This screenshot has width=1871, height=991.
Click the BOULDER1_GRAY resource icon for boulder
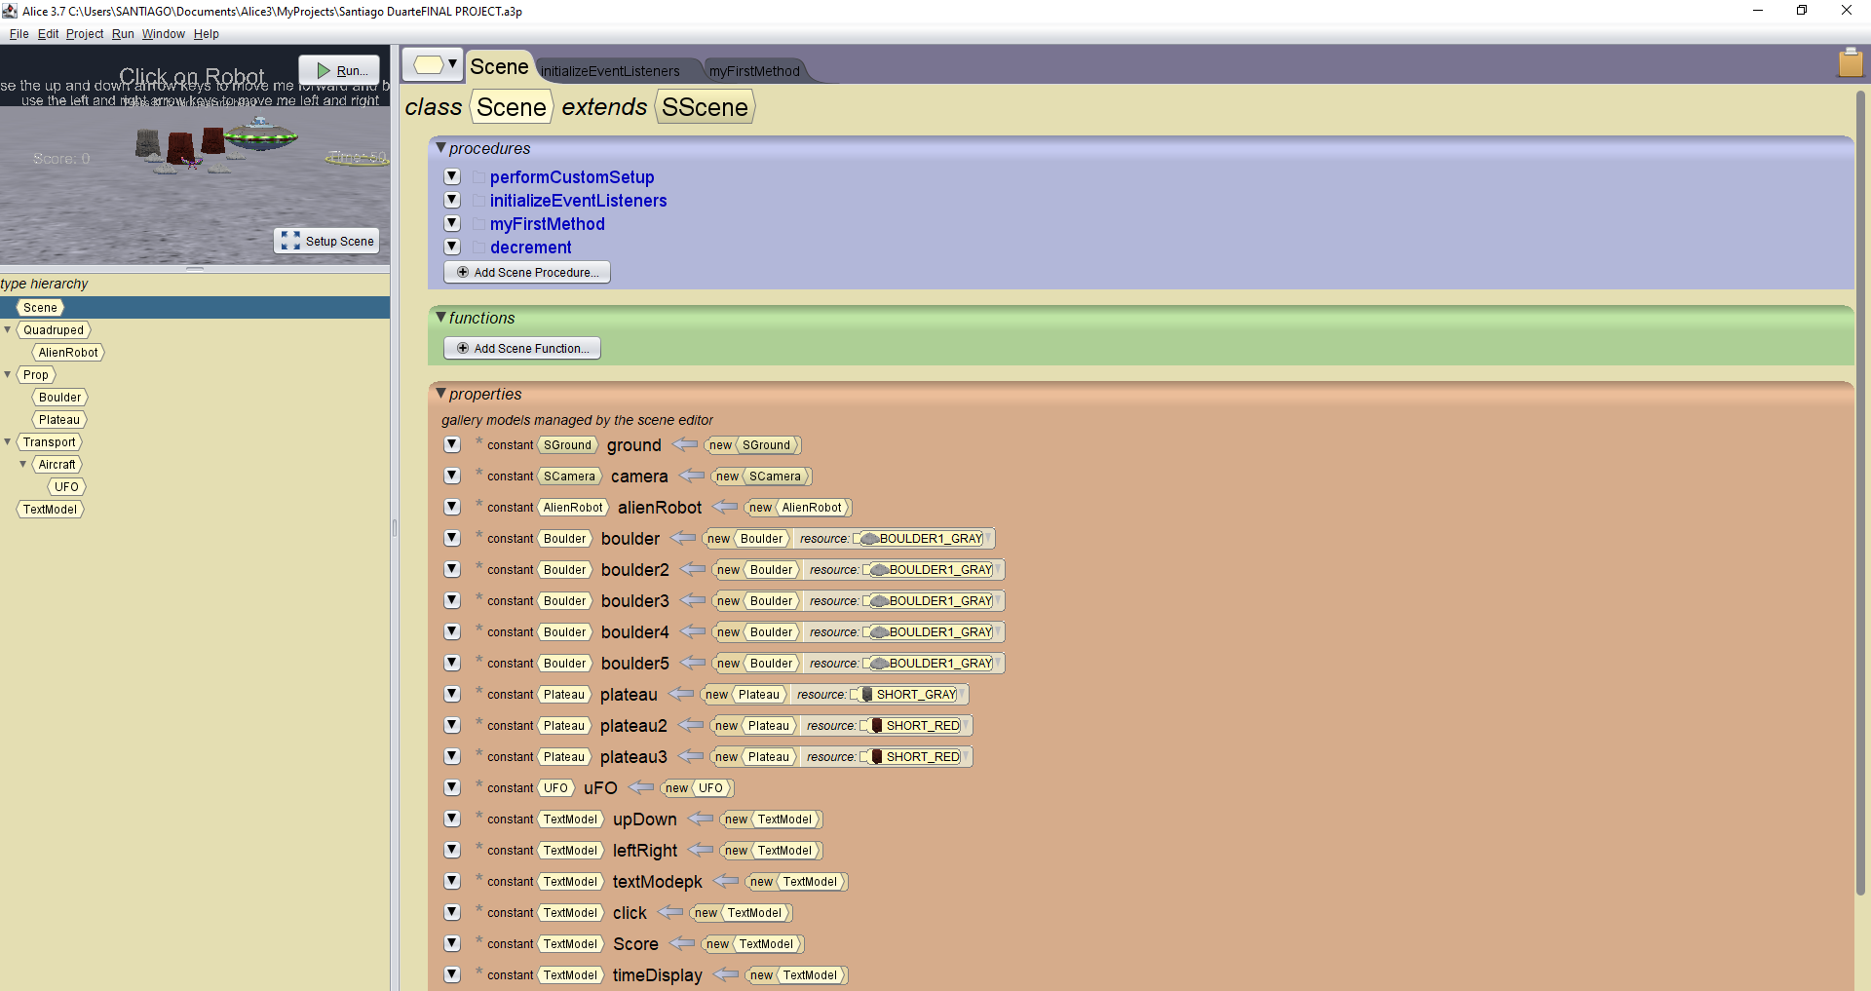(869, 539)
